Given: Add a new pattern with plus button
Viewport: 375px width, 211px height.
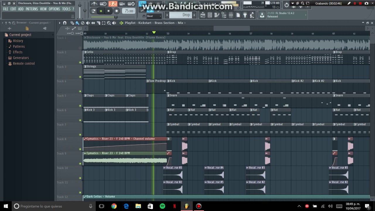Looking at the screenshot, I should click(x=194, y=15).
